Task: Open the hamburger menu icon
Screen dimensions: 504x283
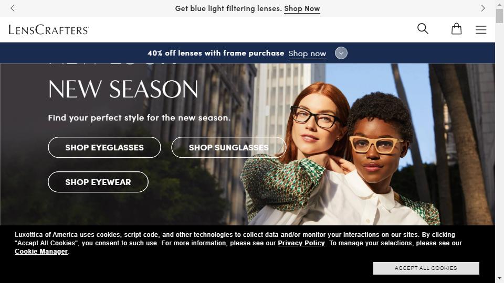Action: click(x=481, y=29)
